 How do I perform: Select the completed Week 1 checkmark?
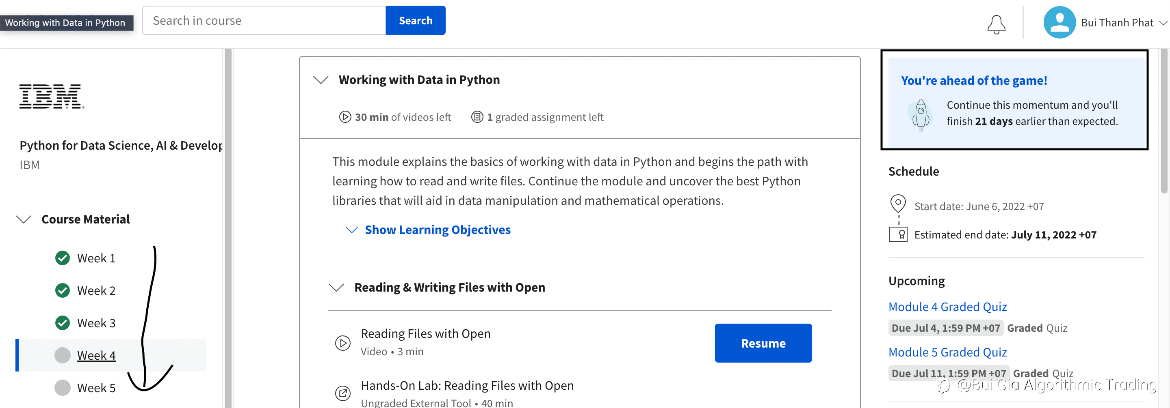click(x=62, y=258)
